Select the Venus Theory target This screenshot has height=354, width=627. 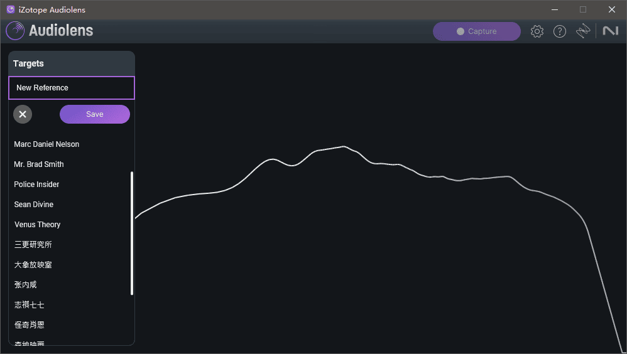coord(37,225)
